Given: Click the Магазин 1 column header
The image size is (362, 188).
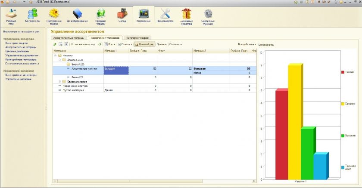Looking at the screenshot, I should (x=116, y=51).
